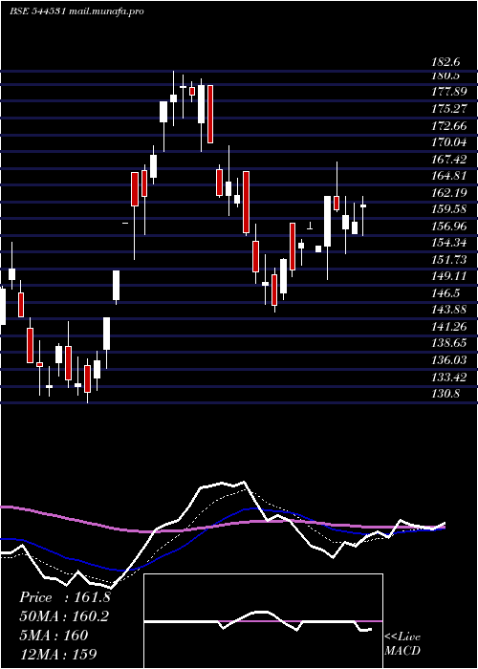Screen dimensions: 478x669
Task: Click the latest candlestick on the right
Action: 363,205
